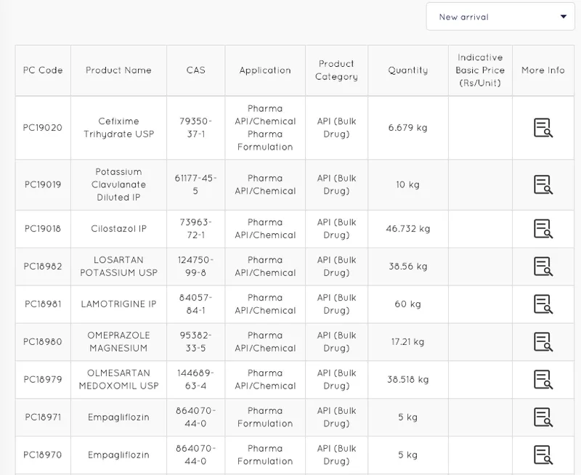Screen dimensions: 581x475
Task: Click product name LAMOTRIGINE IP
Action: point(118,304)
